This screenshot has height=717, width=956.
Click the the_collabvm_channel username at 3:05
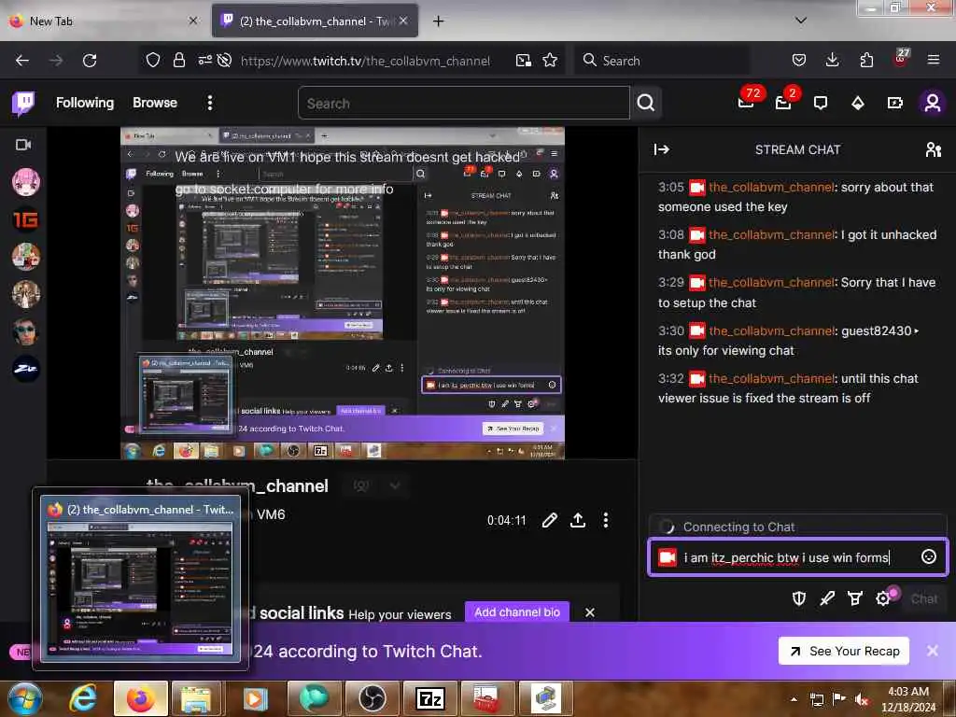pyautogui.click(x=771, y=187)
